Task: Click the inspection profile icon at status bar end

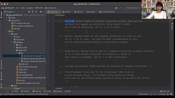Action: coord(171,94)
